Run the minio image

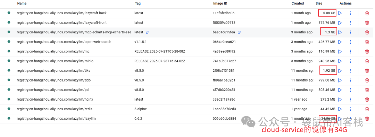click(340, 61)
